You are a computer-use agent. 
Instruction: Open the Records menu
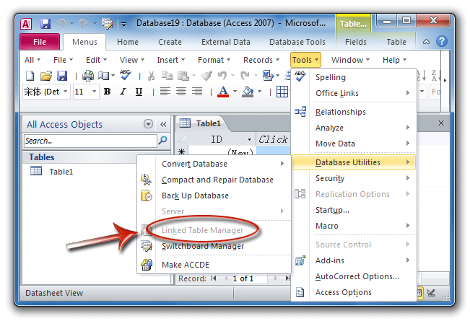[261, 60]
